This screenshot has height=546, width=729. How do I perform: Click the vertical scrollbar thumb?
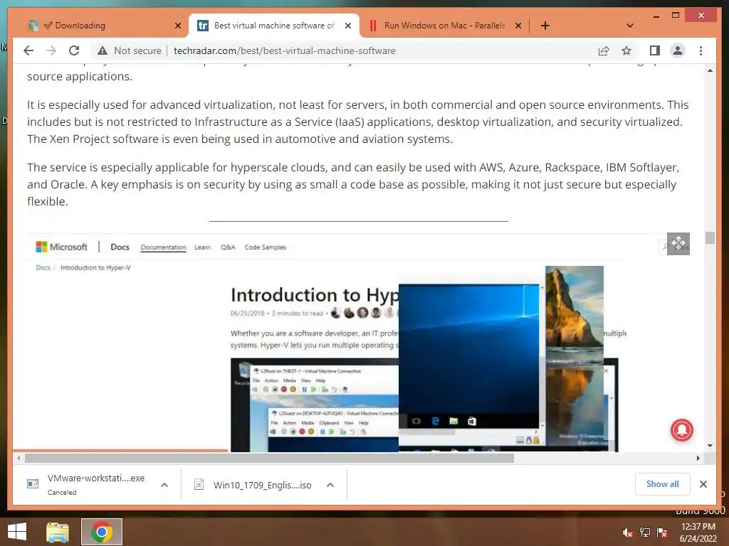(710, 237)
